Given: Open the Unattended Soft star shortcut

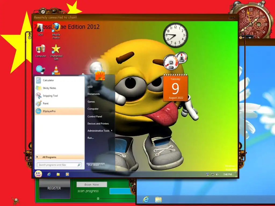Looking at the screenshot, I should [x=56, y=52].
